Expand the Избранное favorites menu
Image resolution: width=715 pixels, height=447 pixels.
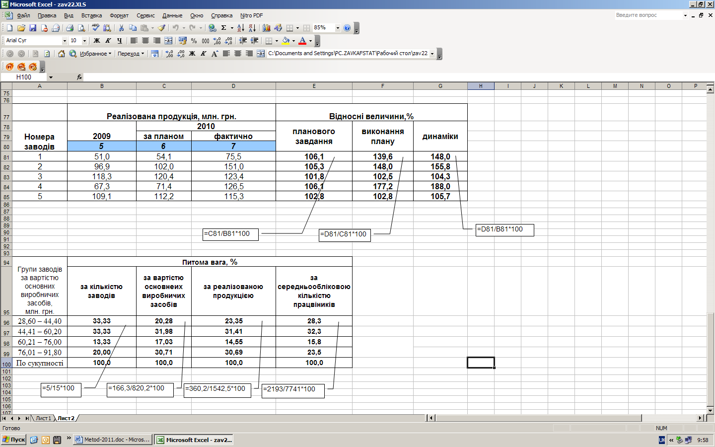click(96, 54)
